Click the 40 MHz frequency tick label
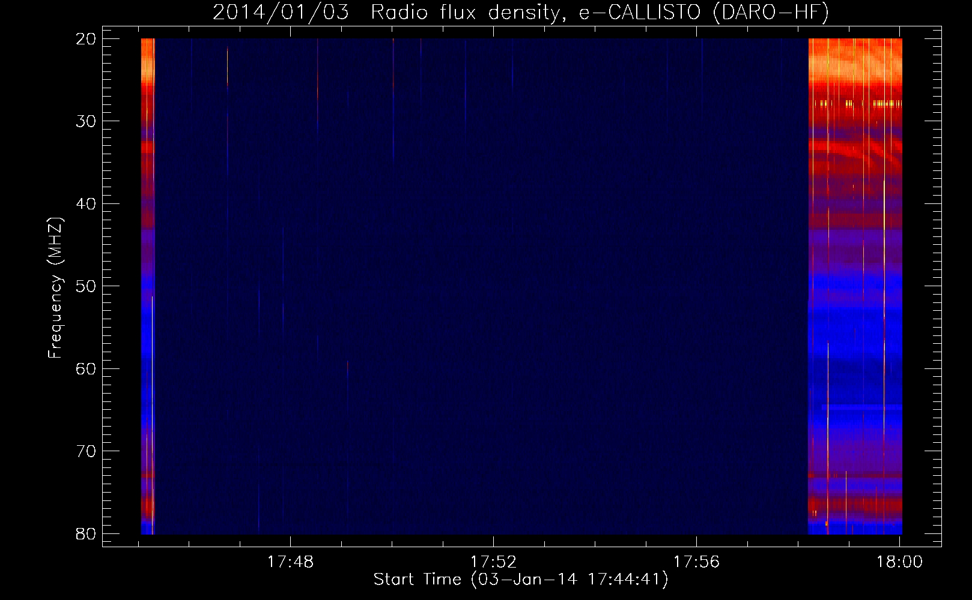This screenshot has height=600, width=972. pos(86,204)
